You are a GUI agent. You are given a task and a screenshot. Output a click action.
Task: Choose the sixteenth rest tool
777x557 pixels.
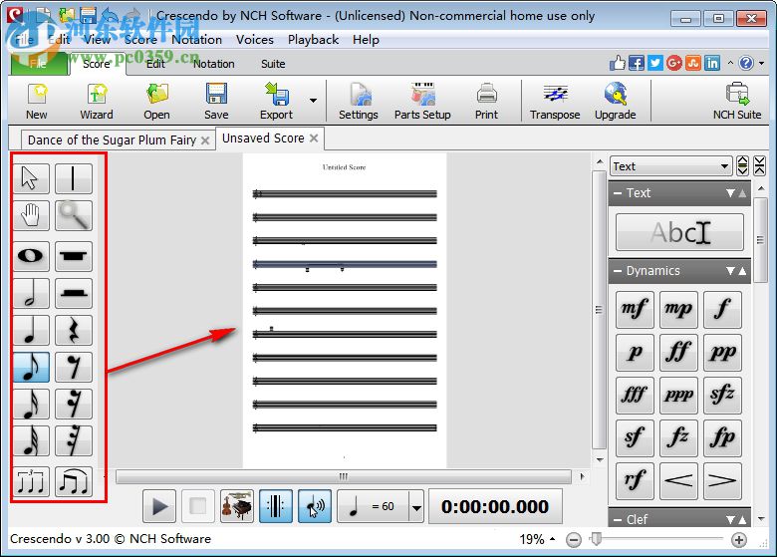[74, 404]
